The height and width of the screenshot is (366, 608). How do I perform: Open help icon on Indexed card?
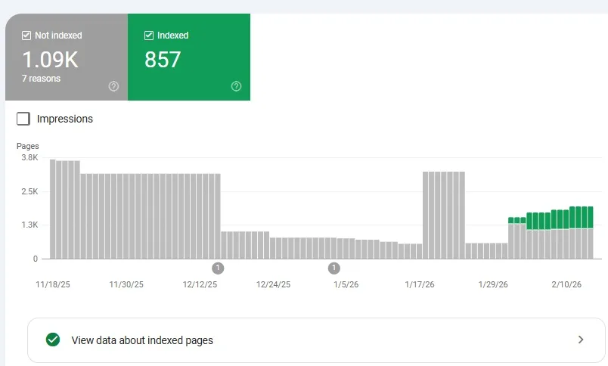pyautogui.click(x=236, y=86)
